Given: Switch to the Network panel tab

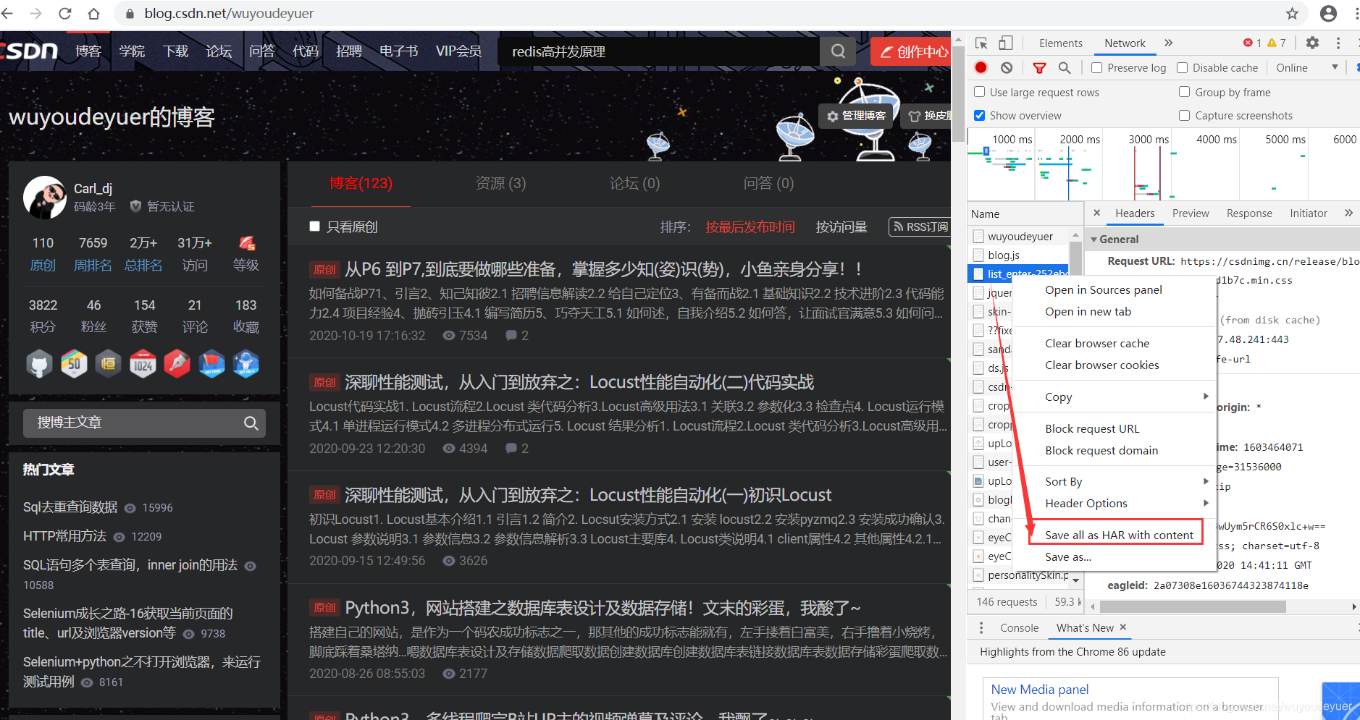Looking at the screenshot, I should click(1125, 43).
